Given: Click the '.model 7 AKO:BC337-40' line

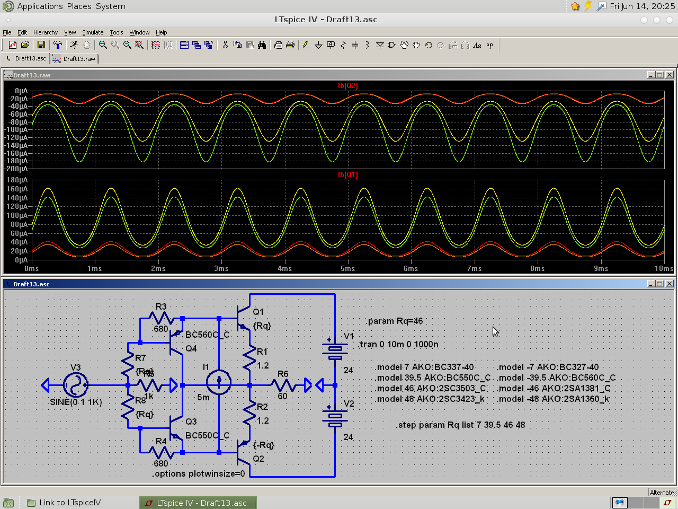Looking at the screenshot, I should [424, 367].
